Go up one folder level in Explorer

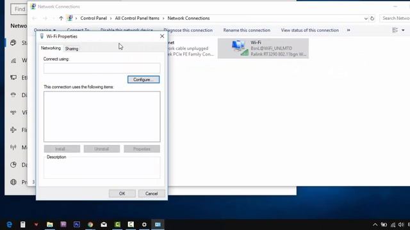click(61, 19)
